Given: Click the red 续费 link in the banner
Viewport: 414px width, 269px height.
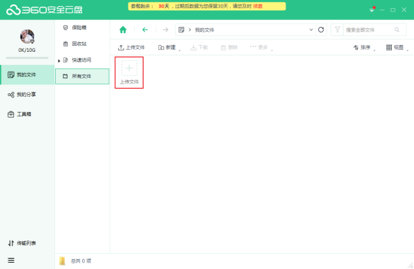Looking at the screenshot, I should [x=257, y=6].
